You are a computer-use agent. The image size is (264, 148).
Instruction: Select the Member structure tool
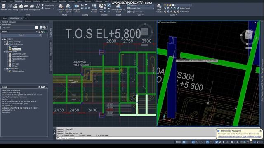click(x=3, y=7)
